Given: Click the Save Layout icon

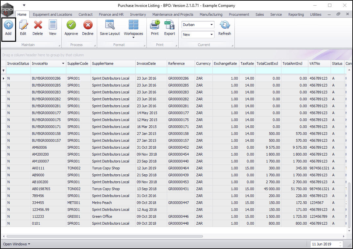Looking at the screenshot, I should (110, 25).
